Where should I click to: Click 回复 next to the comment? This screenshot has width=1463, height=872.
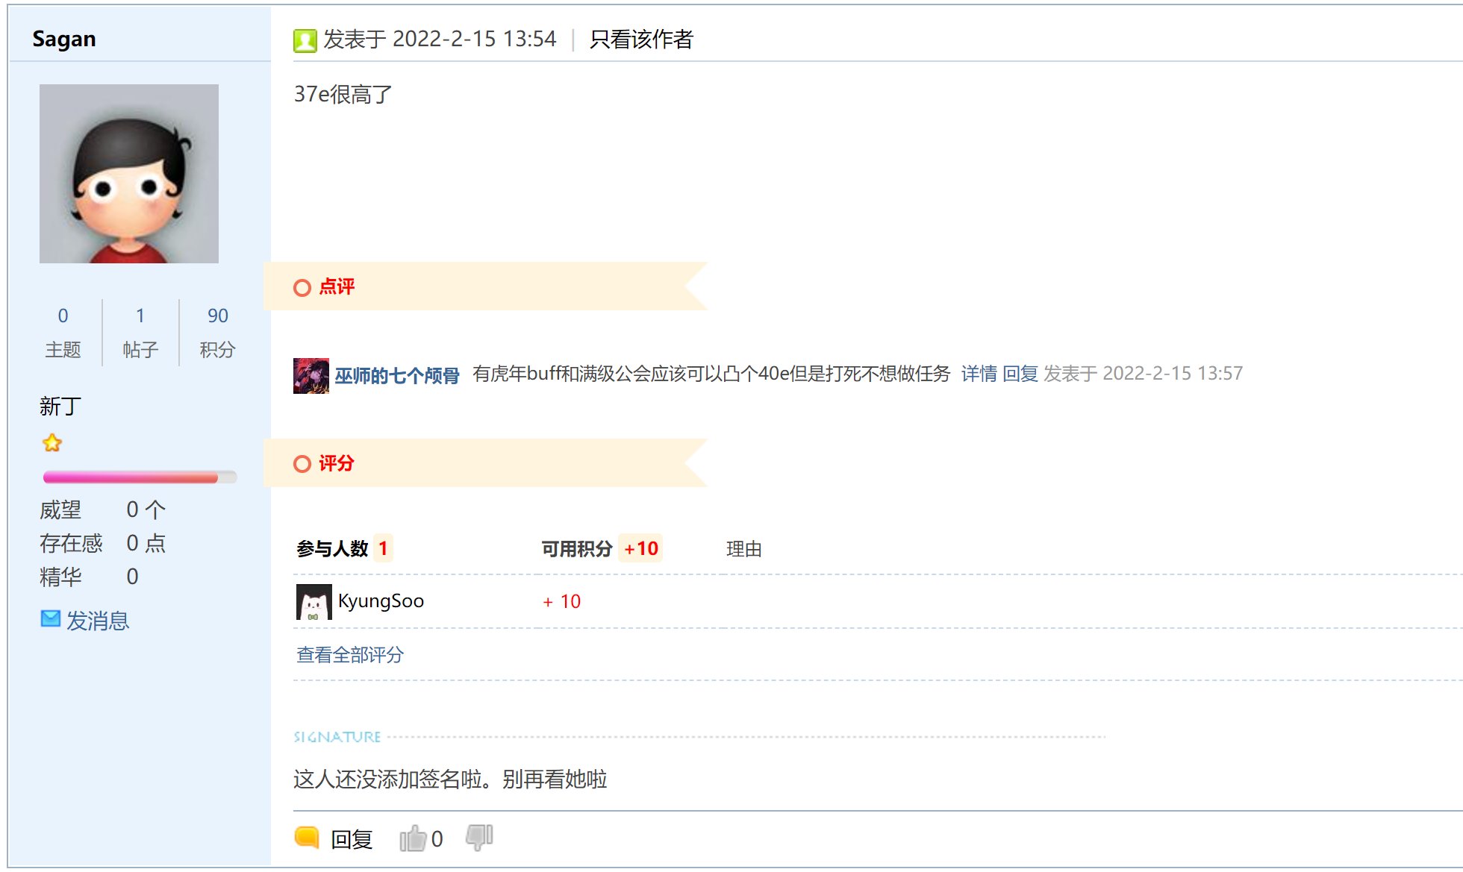tap(1020, 373)
